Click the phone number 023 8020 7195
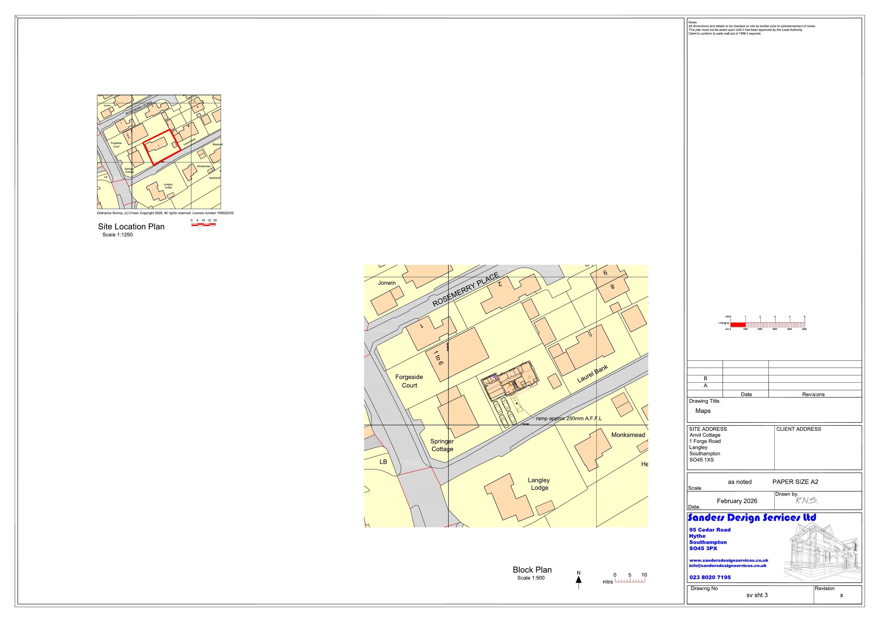Viewport: 880px width, 622px height. pyautogui.click(x=710, y=577)
